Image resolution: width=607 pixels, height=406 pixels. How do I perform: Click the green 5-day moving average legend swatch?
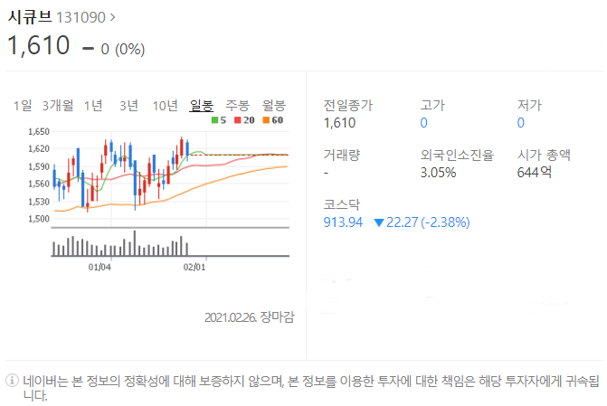(x=215, y=120)
